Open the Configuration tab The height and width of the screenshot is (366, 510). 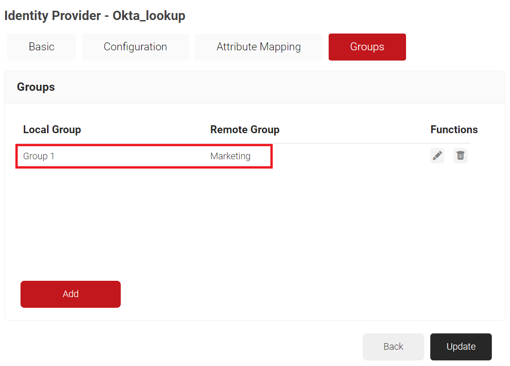135,47
